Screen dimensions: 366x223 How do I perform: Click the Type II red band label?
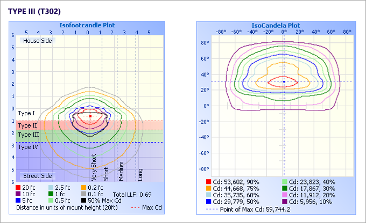[27, 125]
